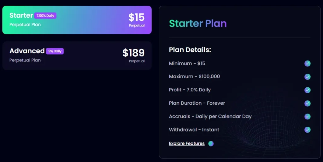This screenshot has width=323, height=162.
Task: Click the Withdrawal - Instant detail text
Action: (x=194, y=130)
